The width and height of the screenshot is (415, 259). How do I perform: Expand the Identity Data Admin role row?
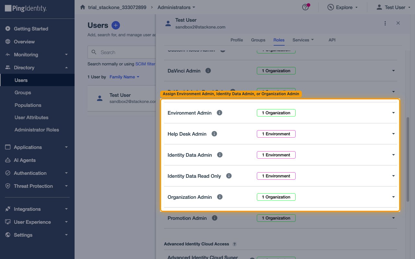[393, 155]
